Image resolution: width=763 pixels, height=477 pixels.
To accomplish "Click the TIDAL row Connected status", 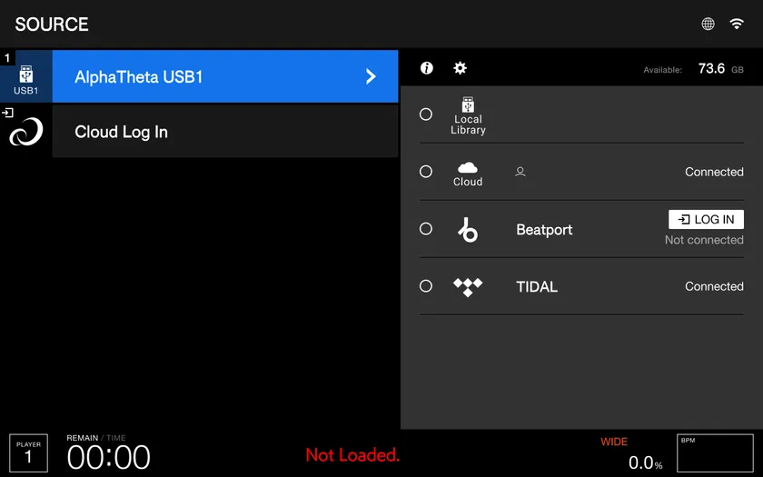I will [x=714, y=286].
